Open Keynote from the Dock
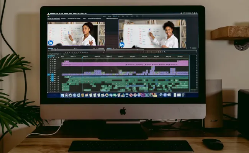Image resolution: width=249 pixels, height=153 pixels. coord(127,95)
